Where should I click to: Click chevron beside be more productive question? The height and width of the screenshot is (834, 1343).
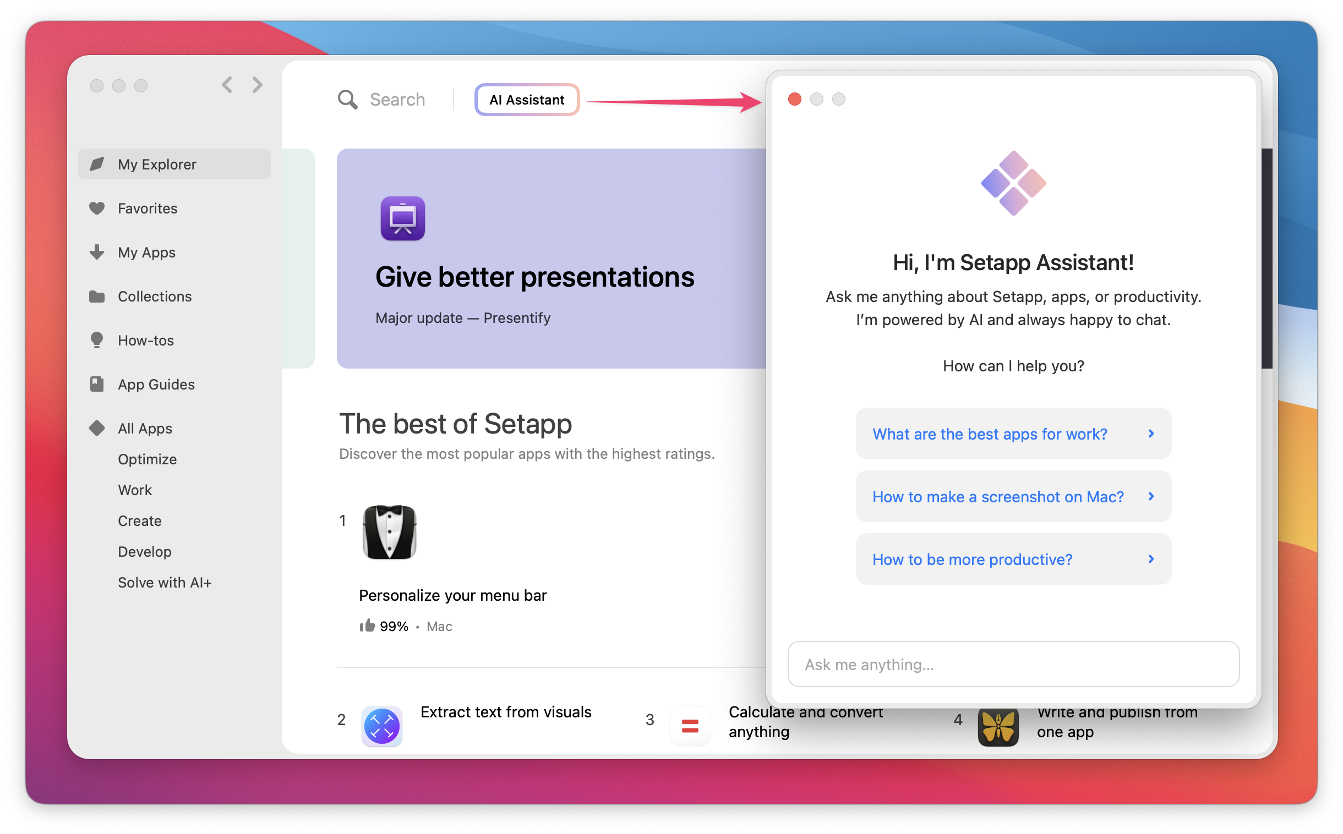click(1151, 560)
